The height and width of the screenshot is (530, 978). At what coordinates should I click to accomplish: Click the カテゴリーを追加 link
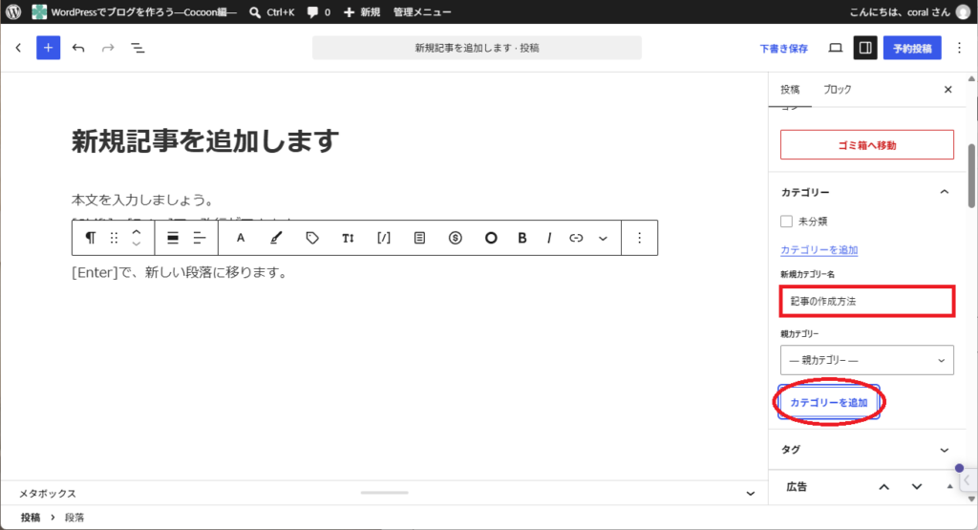pos(819,250)
